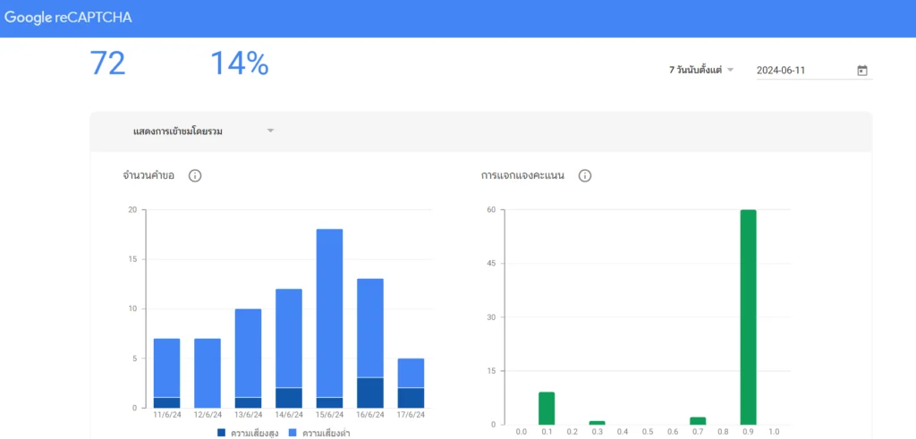Screen dimensions: 916x439
Task: Click the green bar at score 0.7
Action: [x=698, y=421]
